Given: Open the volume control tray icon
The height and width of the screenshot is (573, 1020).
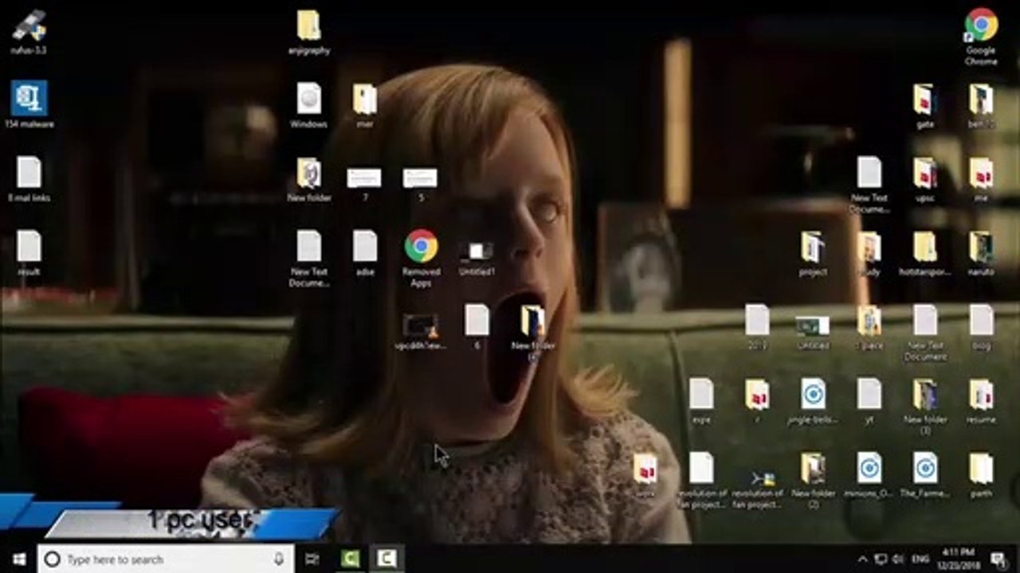Looking at the screenshot, I should coord(898,559).
